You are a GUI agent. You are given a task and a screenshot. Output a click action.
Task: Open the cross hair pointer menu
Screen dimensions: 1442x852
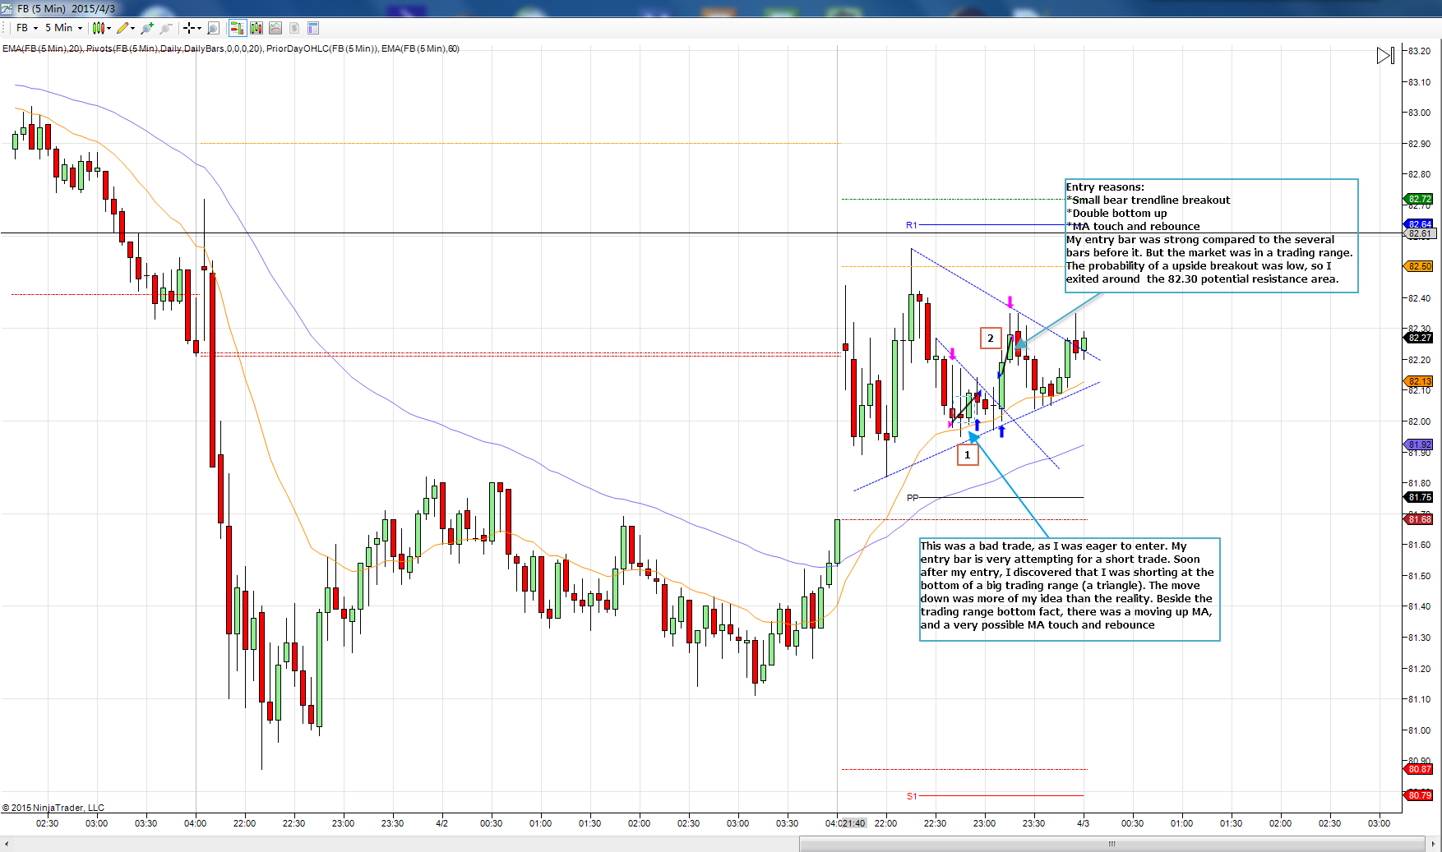(192, 28)
